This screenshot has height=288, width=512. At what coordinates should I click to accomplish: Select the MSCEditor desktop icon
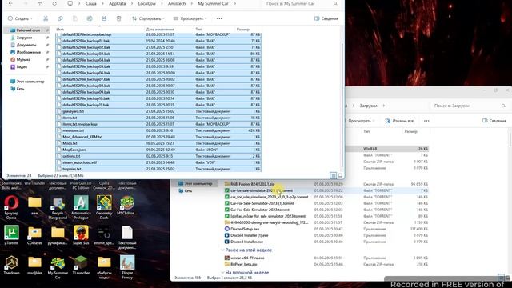click(127, 205)
